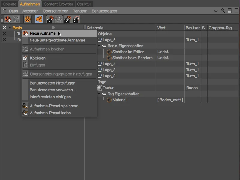Image resolution: width=240 pixels, height=180 pixels.
Task: Click the P icon of Sichtbar beim Rendern
Action: (109, 58)
